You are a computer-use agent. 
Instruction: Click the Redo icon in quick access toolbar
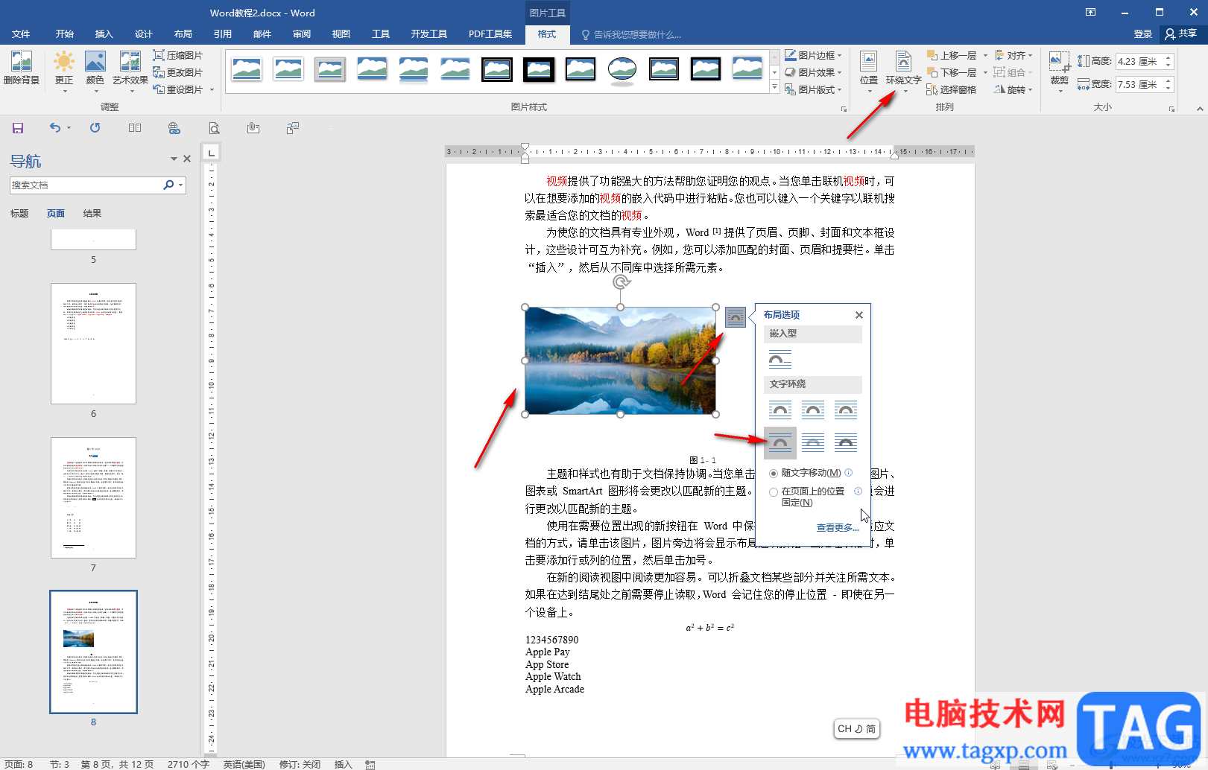tap(95, 128)
